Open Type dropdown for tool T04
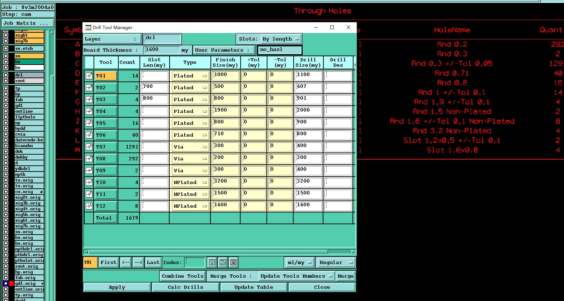 (190, 111)
